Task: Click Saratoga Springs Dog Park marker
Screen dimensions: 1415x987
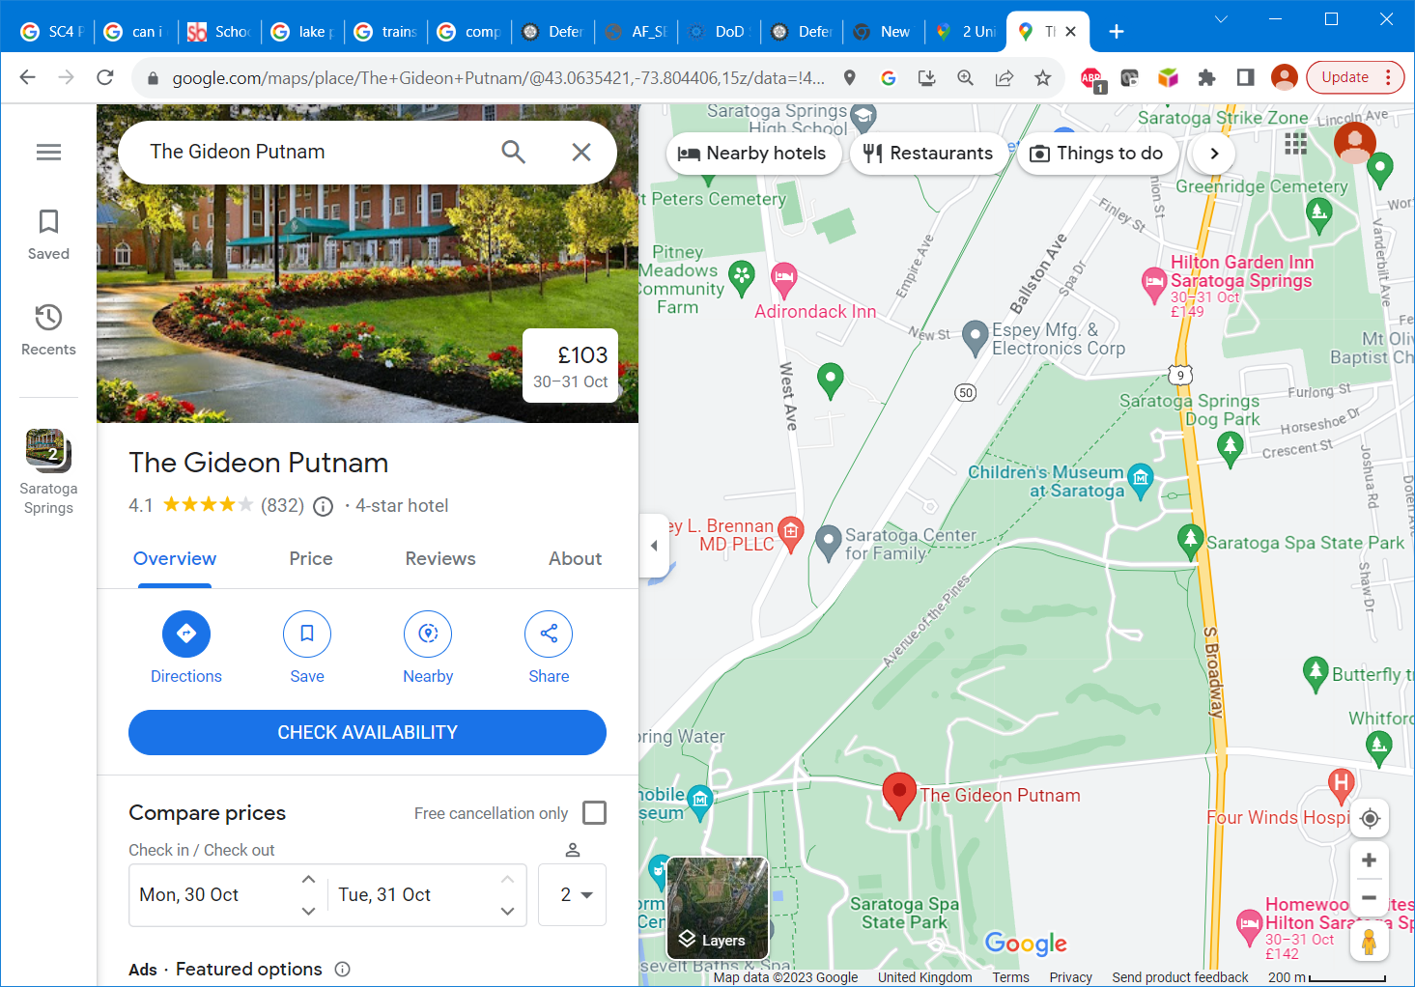Action: tap(1230, 449)
